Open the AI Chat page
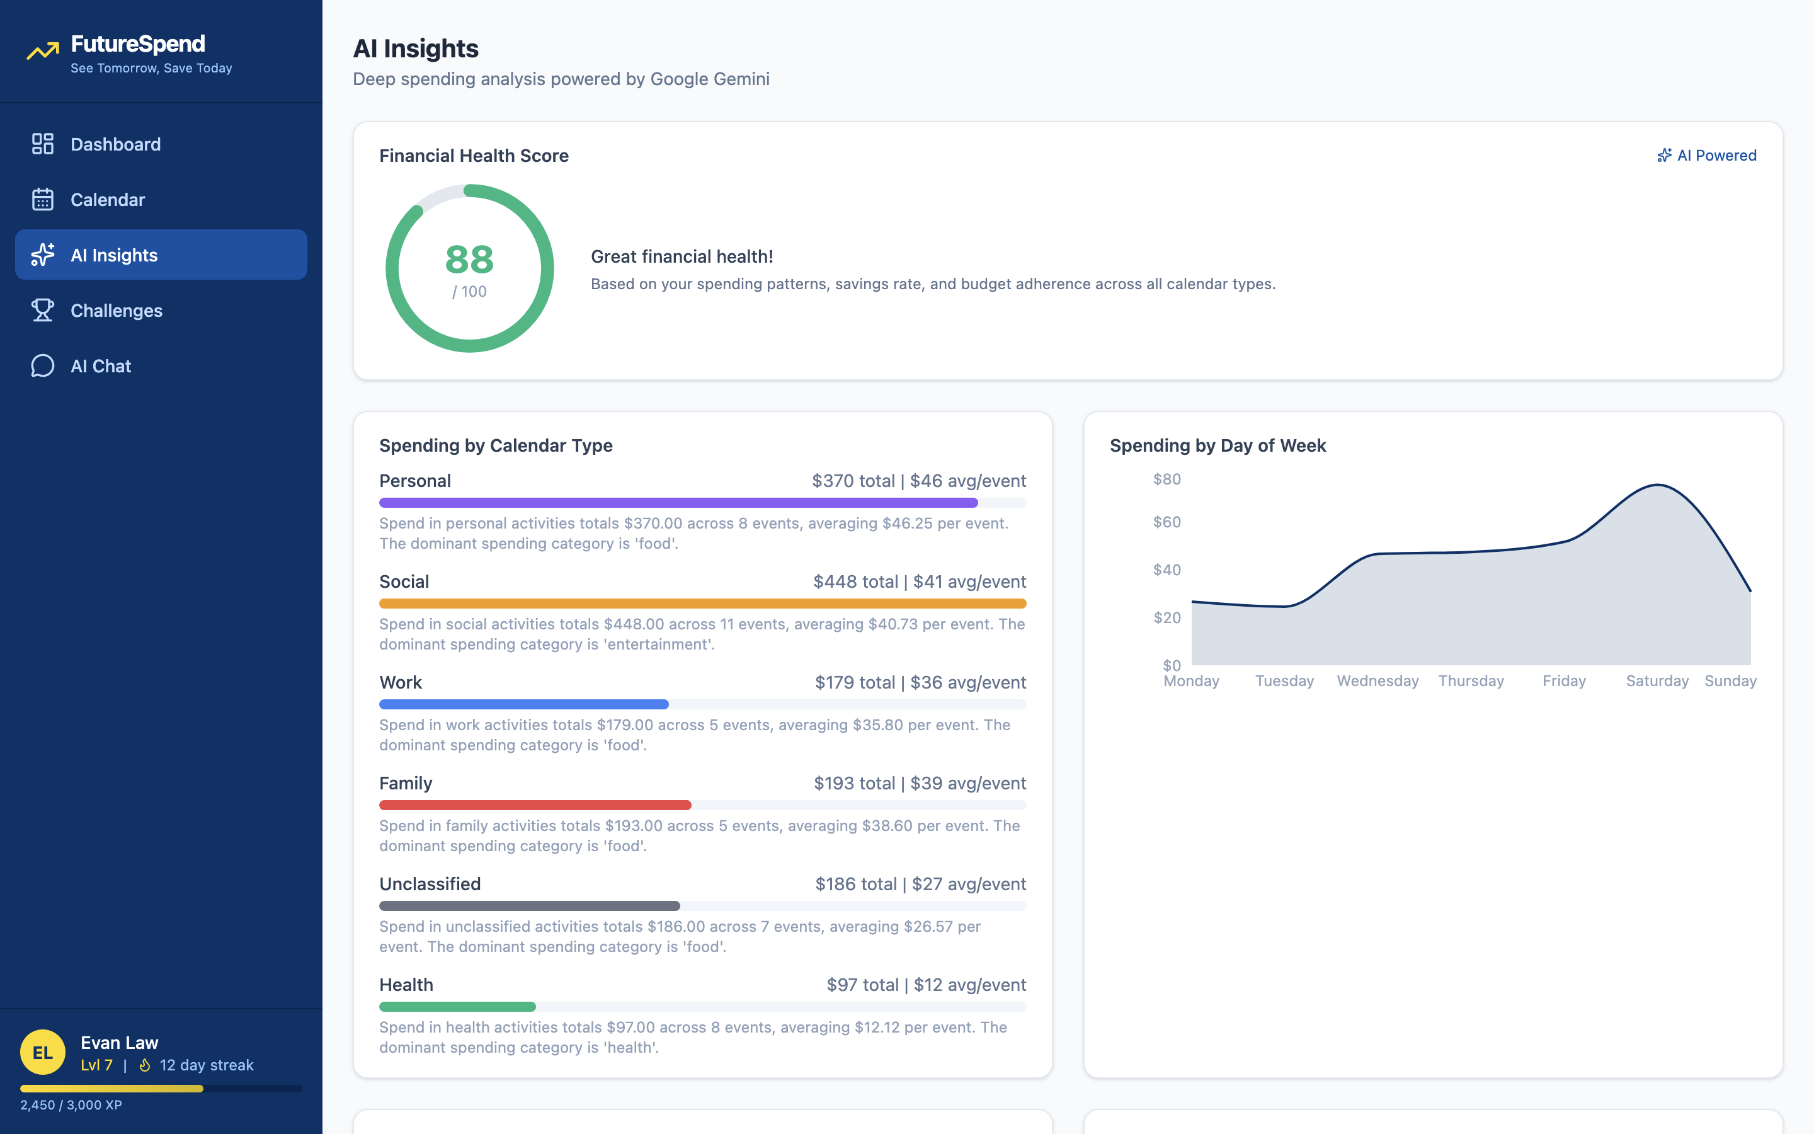 pos(100,366)
